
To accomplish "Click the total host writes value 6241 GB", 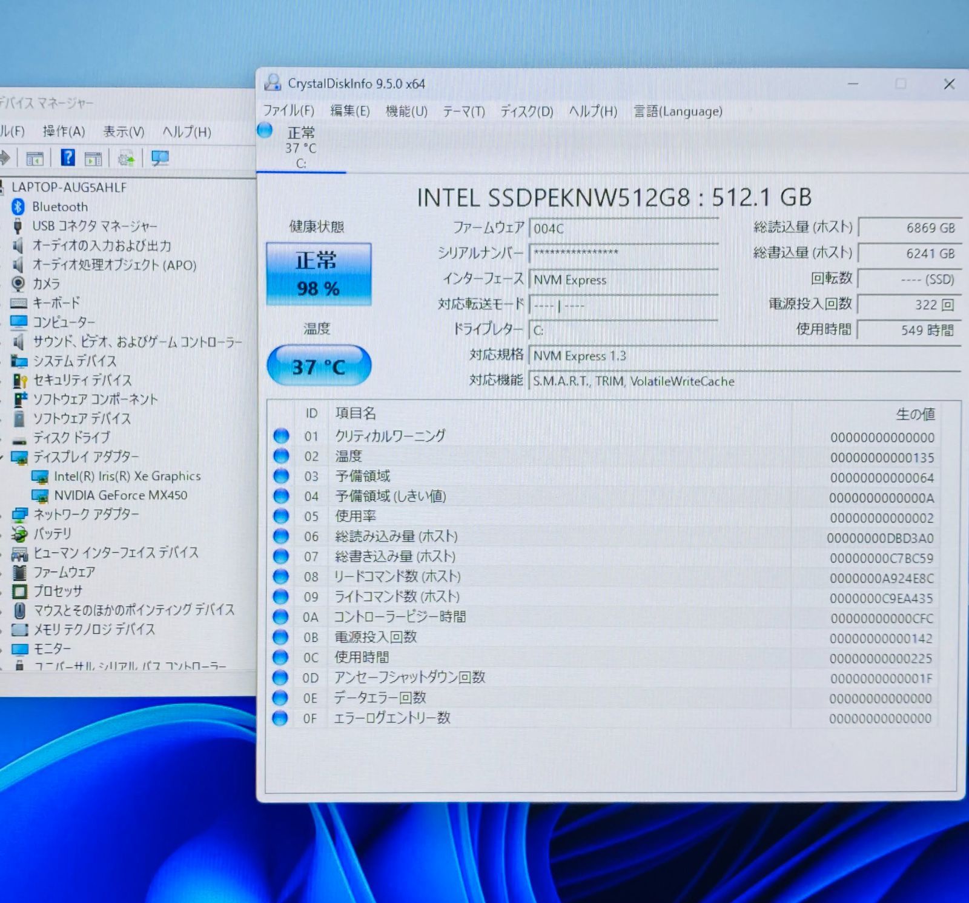I will [910, 253].
